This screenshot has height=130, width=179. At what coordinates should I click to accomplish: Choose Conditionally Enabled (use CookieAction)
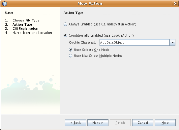[x=66, y=35]
